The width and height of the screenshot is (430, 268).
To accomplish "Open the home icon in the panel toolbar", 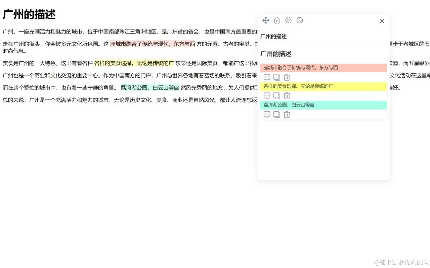I will click(277, 20).
